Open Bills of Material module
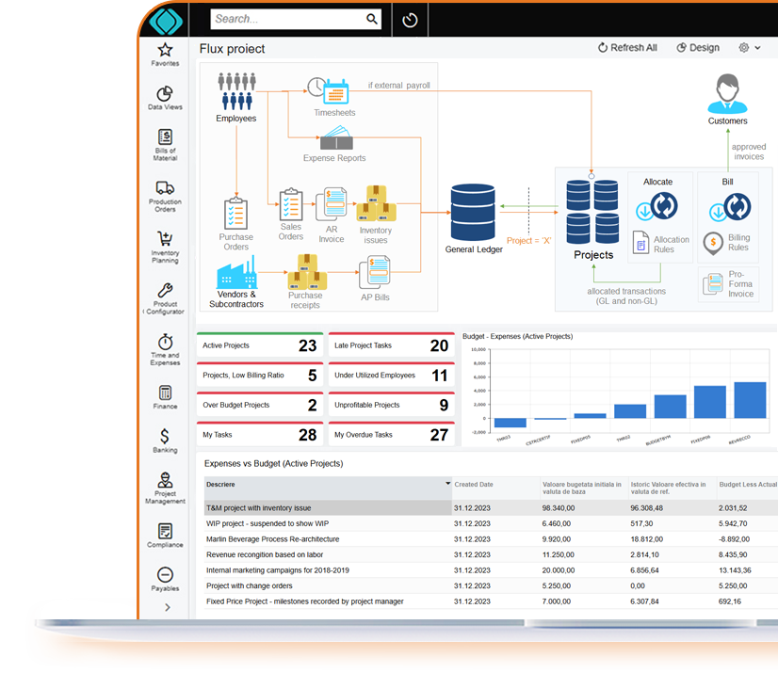Screen dimensions: 778x689 coord(165,137)
